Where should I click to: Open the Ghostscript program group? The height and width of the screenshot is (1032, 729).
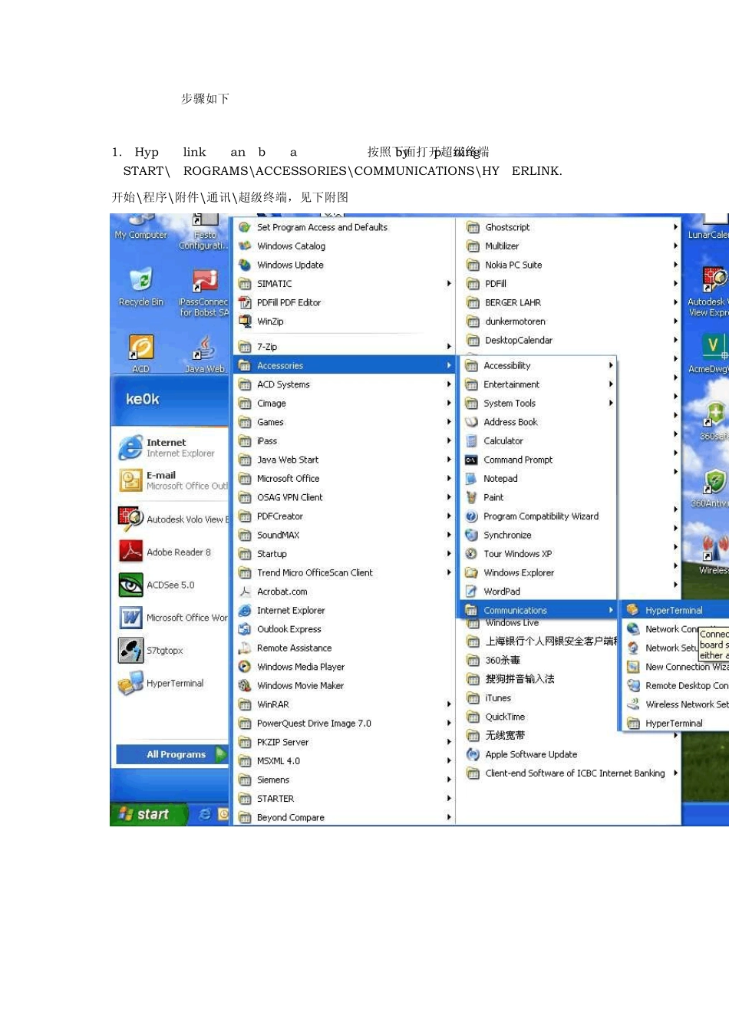pyautogui.click(x=570, y=227)
